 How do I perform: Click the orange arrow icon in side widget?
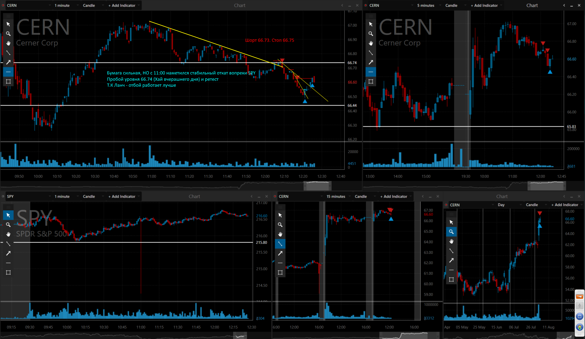click(580, 297)
